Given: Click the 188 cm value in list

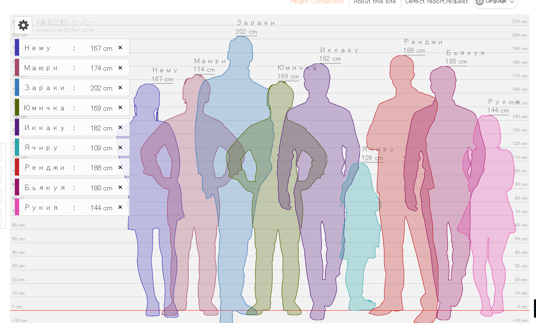Looking at the screenshot, I should [101, 168].
